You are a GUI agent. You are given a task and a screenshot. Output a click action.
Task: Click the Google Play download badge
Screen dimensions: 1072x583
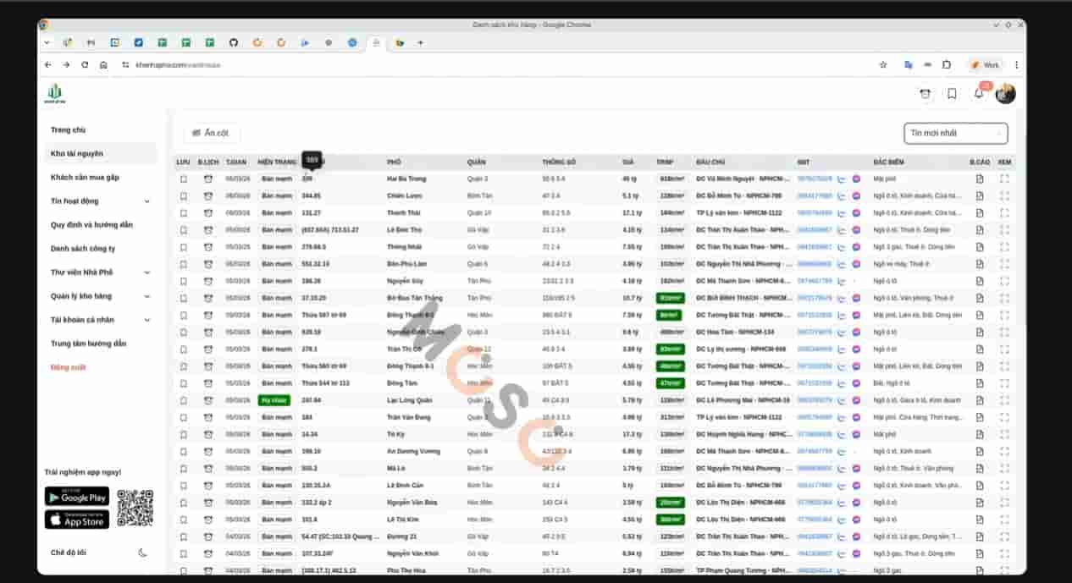77,497
